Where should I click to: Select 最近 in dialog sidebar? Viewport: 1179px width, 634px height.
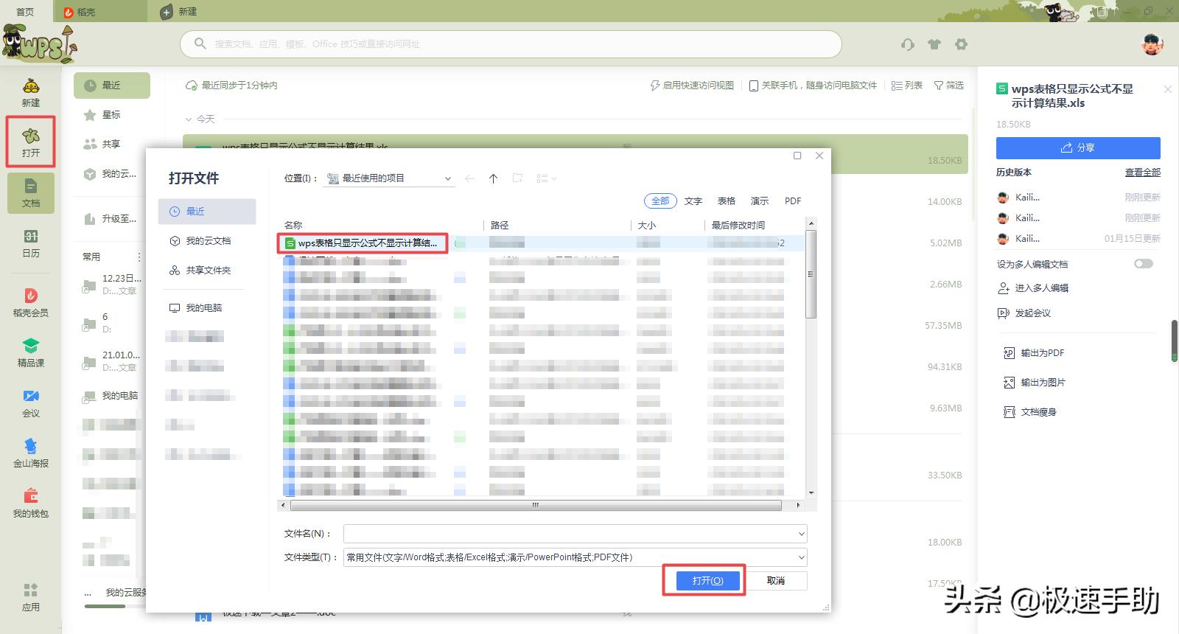tap(206, 212)
